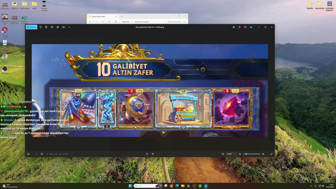Share the image using the share icon

(58, 27)
